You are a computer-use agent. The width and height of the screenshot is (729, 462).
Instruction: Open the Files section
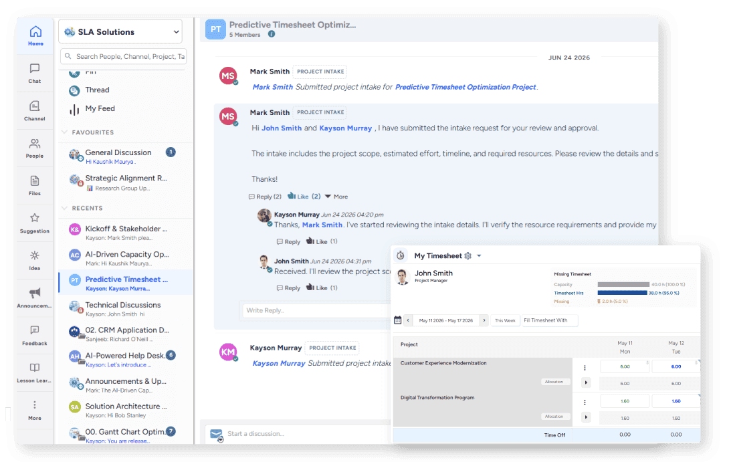[34, 186]
